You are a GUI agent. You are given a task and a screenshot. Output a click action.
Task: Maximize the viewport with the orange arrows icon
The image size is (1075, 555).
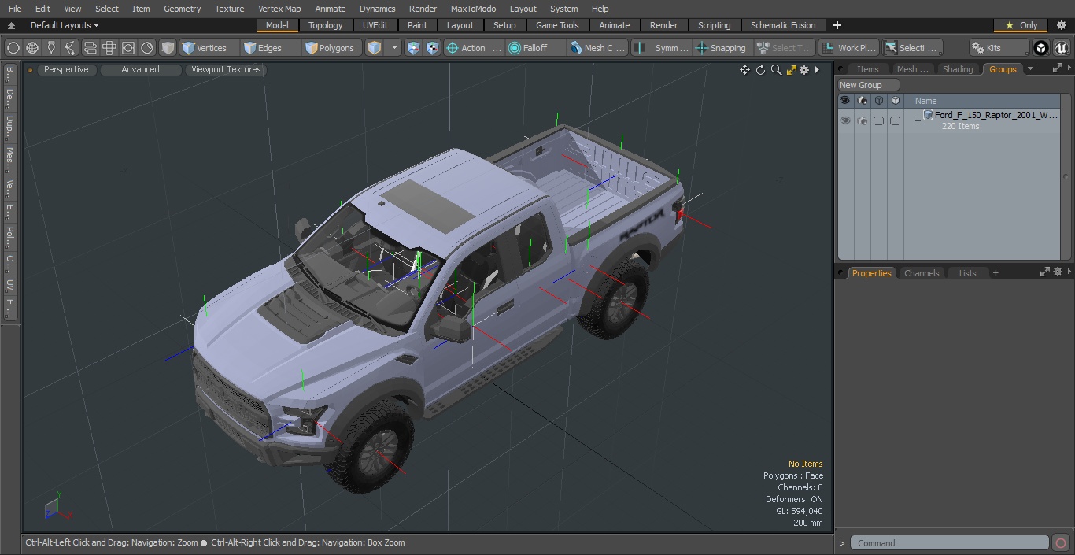[792, 70]
